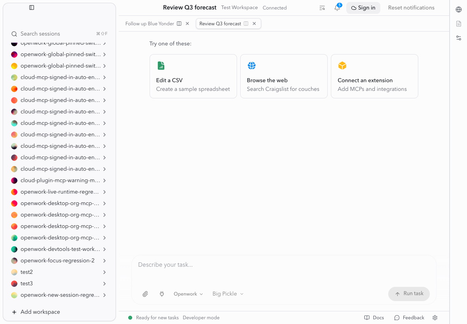This screenshot has height=324, width=467.
Task: Expand the openwork-focus-regression-2 chevron
Action: [104, 261]
